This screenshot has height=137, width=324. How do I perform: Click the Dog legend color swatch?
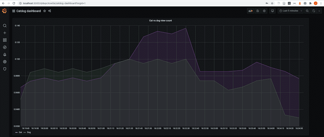(25, 132)
